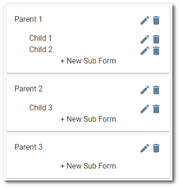Select the Parent 3 form title

coord(28,147)
